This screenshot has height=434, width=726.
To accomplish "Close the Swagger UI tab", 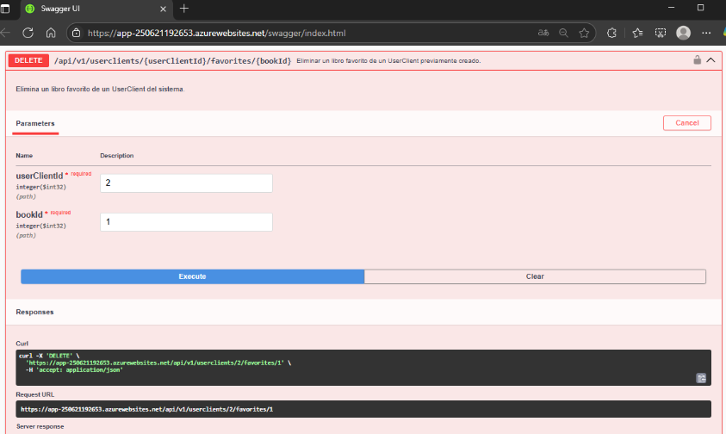I will coord(163,9).
